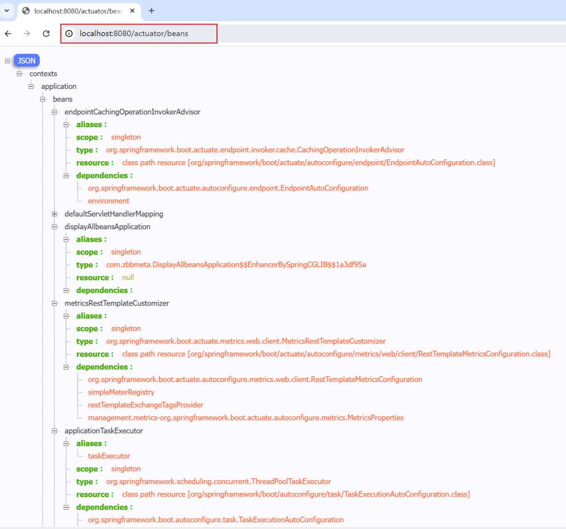Collapse the beans node
566x529 pixels.
[42, 99]
